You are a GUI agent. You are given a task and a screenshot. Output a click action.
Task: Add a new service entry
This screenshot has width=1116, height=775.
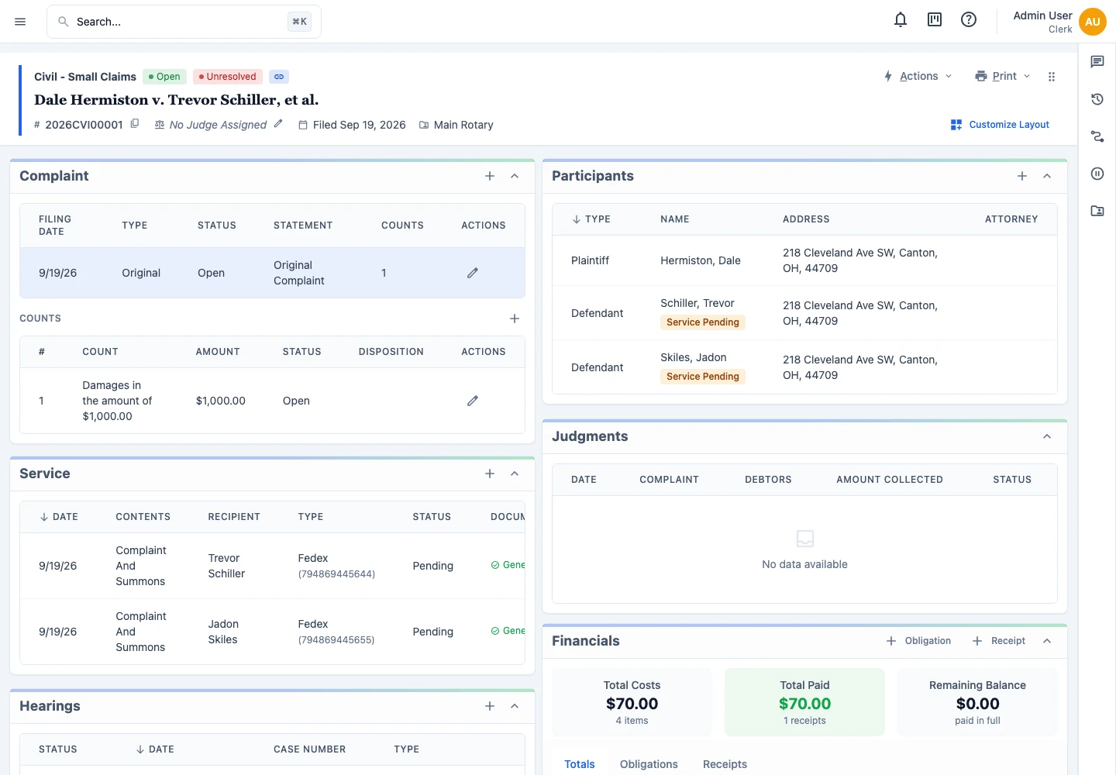point(490,474)
